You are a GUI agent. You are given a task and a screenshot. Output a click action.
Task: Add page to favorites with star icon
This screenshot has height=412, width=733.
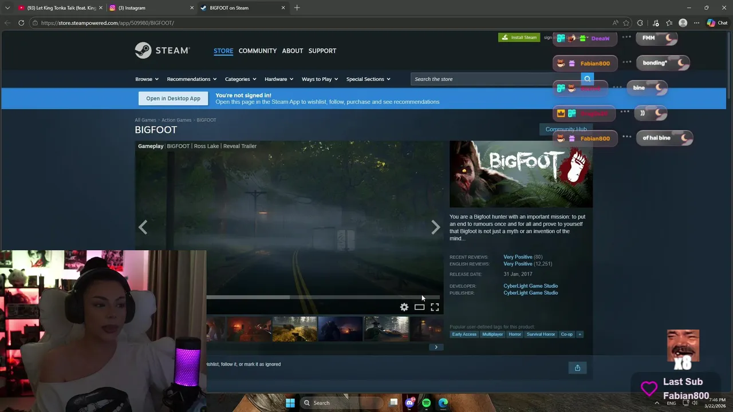pyautogui.click(x=626, y=23)
